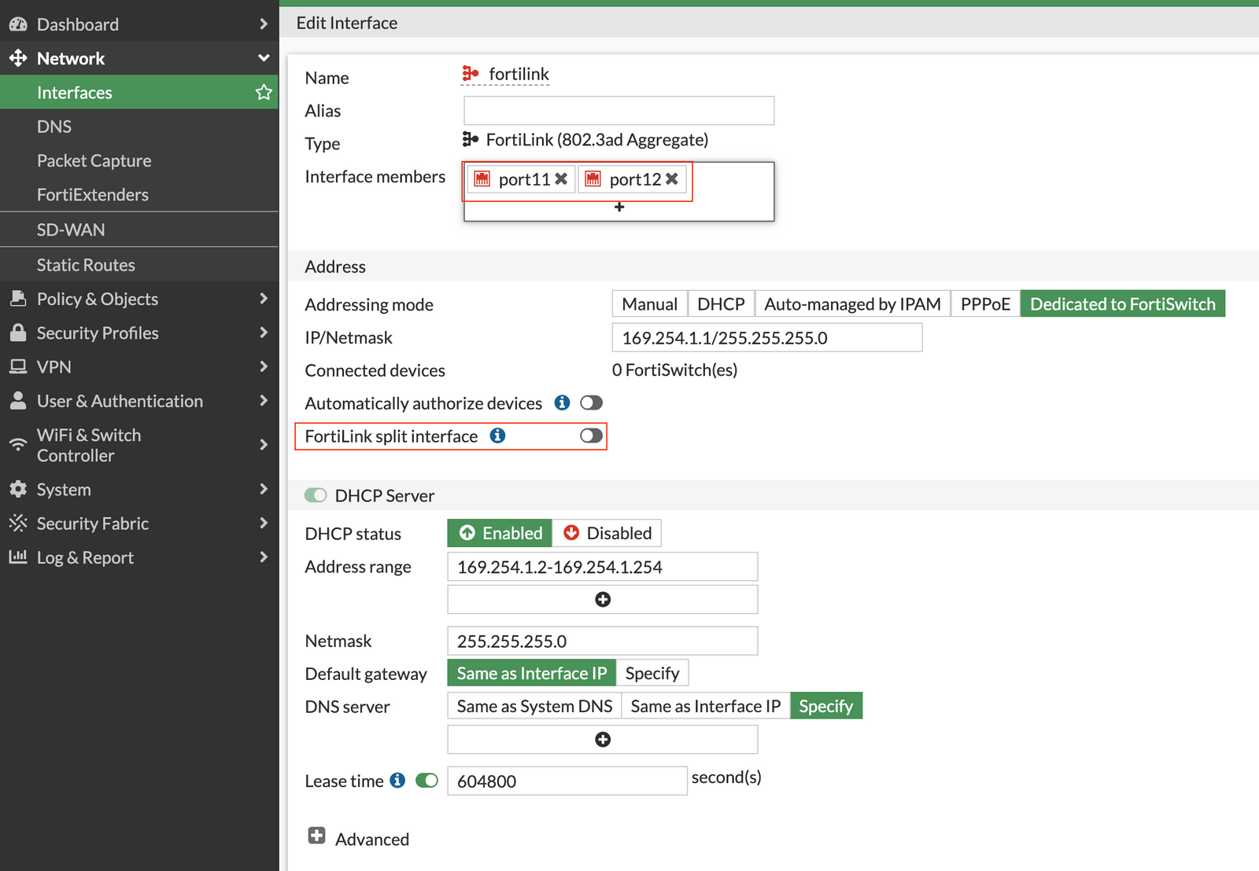Enable Automatically authorize devices

pos(591,402)
